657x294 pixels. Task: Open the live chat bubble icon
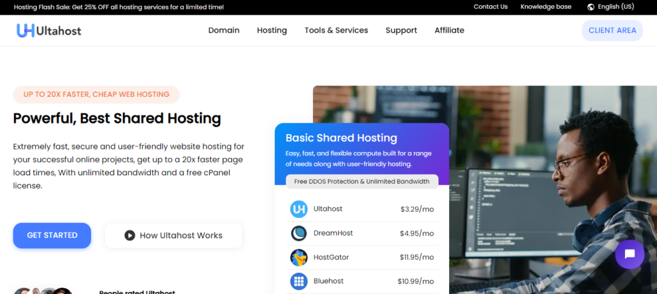629,254
